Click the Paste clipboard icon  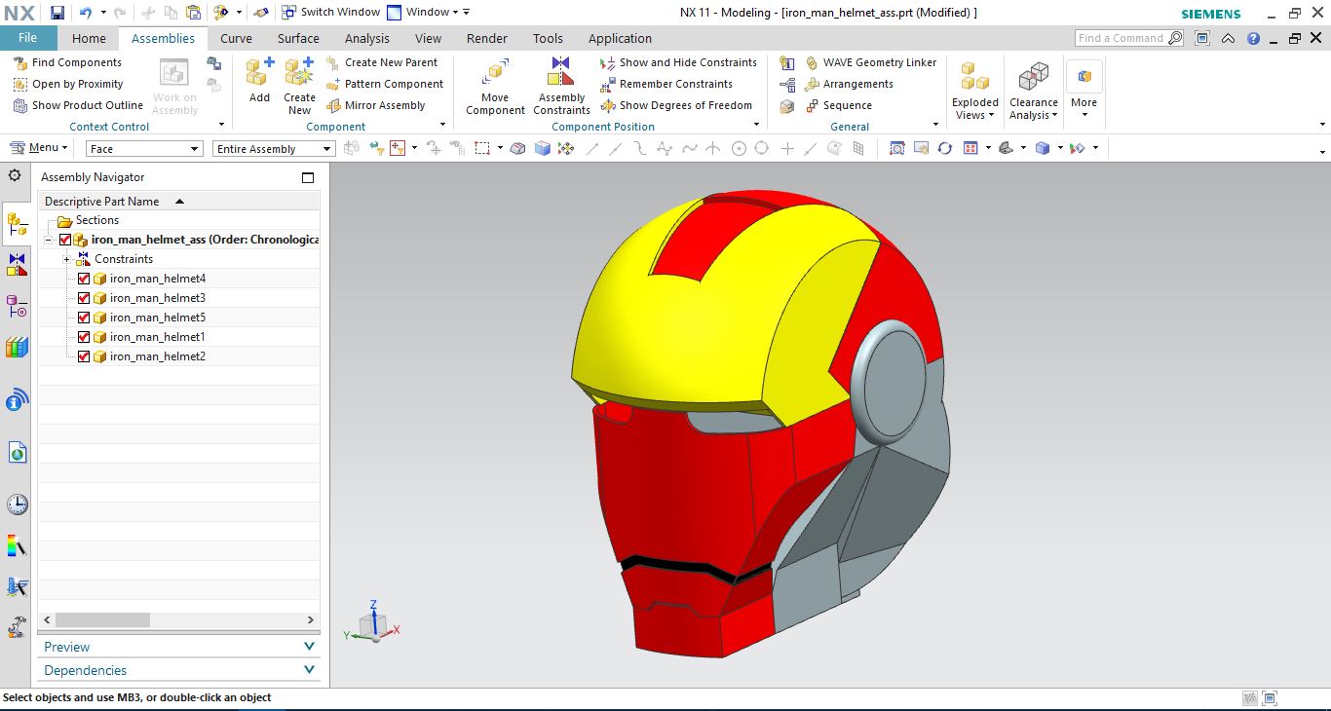click(x=193, y=13)
